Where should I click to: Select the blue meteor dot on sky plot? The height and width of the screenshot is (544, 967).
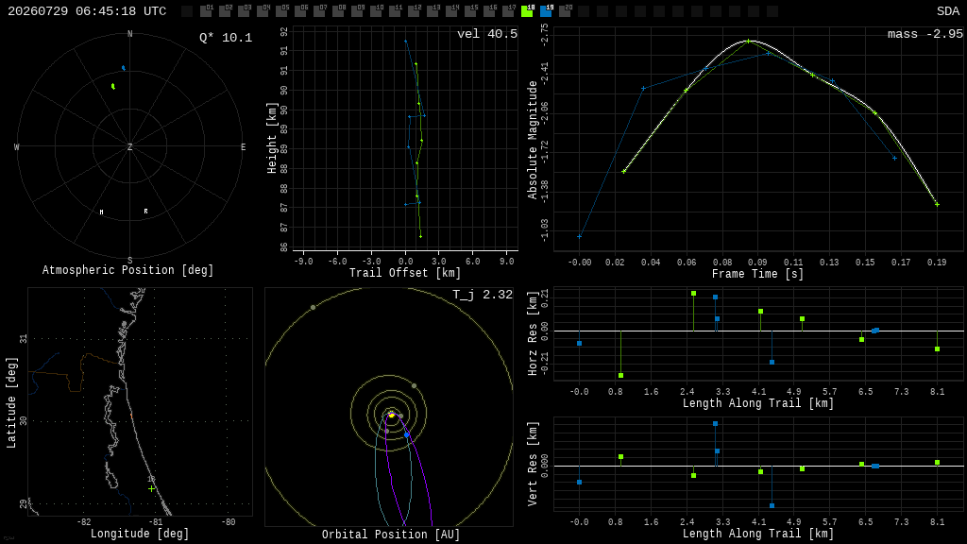[124, 68]
